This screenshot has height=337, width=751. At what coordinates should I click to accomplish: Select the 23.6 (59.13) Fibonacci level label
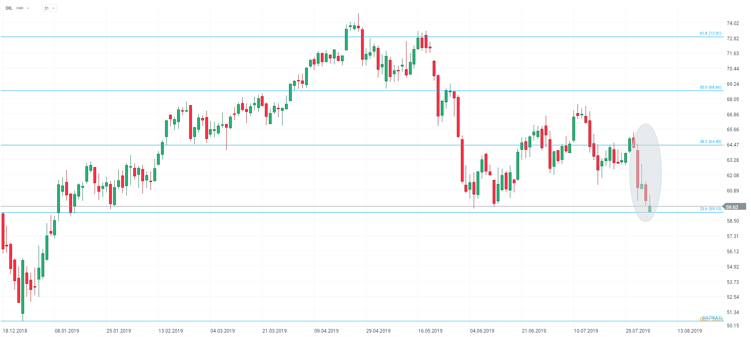[x=710, y=209]
